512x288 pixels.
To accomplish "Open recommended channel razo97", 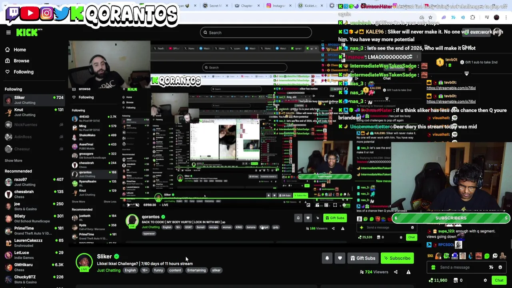I will pyautogui.click(x=34, y=182).
